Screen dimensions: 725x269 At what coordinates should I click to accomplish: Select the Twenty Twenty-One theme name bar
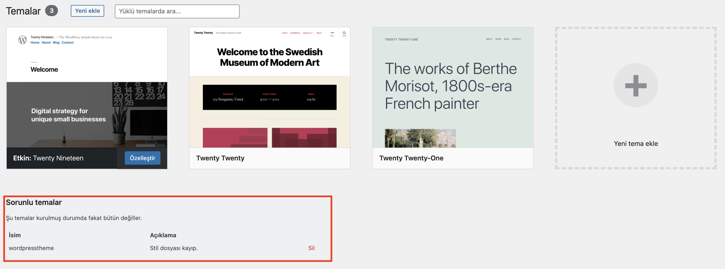coord(452,158)
